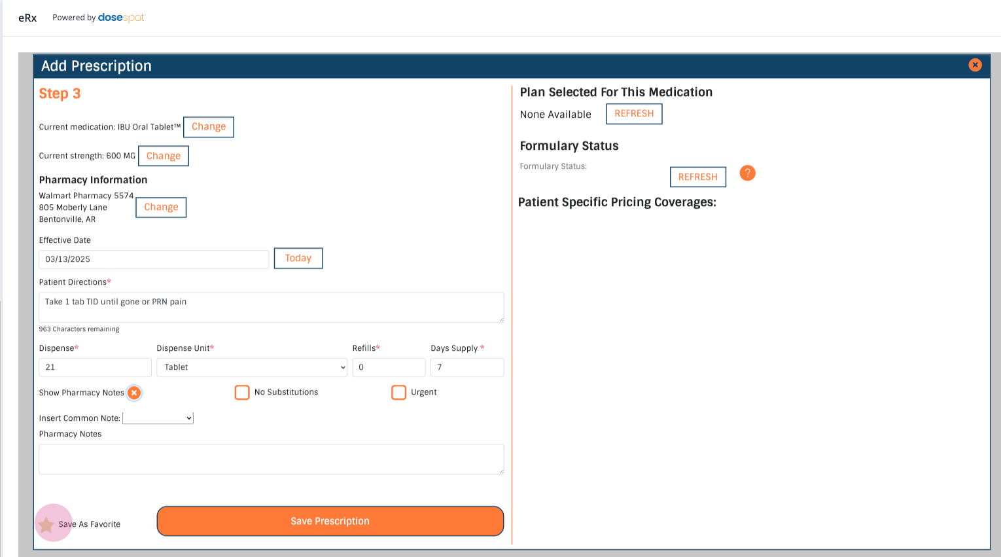Click Change next to current medication
Viewport: 1001px width, 557px height.
[209, 126]
